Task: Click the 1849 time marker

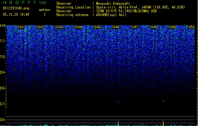Action: point(172,27)
